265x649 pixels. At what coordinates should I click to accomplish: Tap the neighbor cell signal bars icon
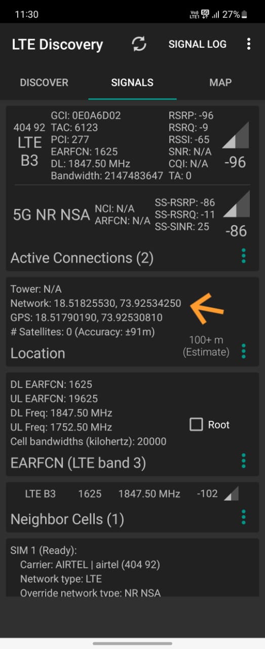[231, 493]
